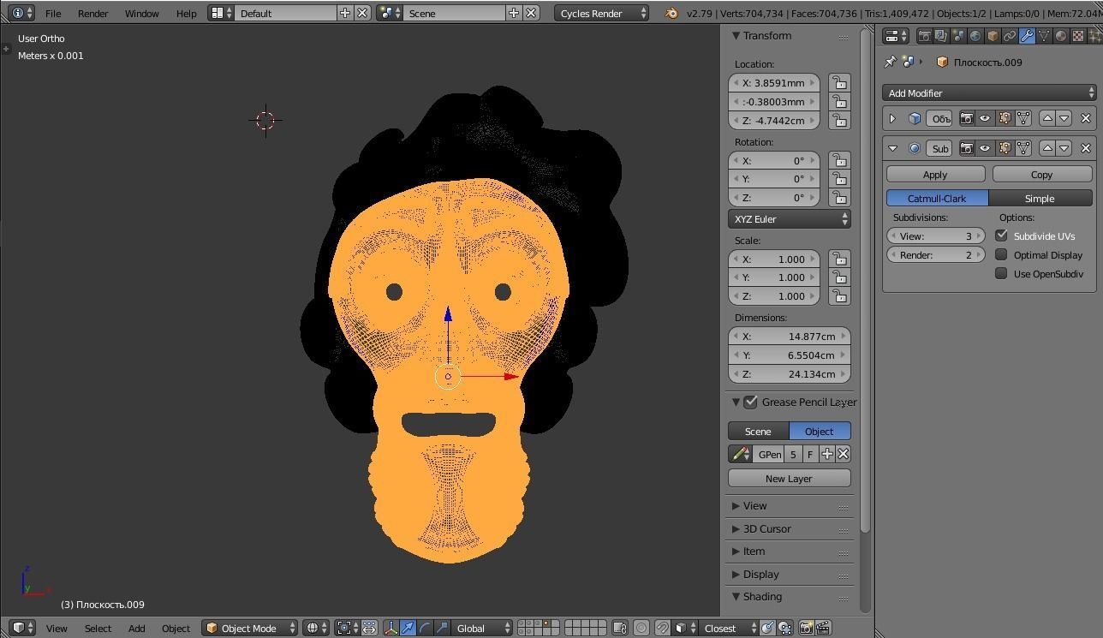Screen dimensions: 1103x638
Task: Open the File menu
Action: pyautogui.click(x=53, y=13)
